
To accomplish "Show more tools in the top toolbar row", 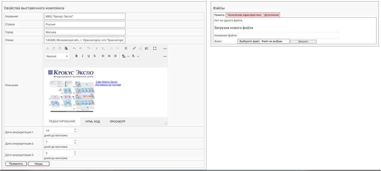I will pos(165,49).
